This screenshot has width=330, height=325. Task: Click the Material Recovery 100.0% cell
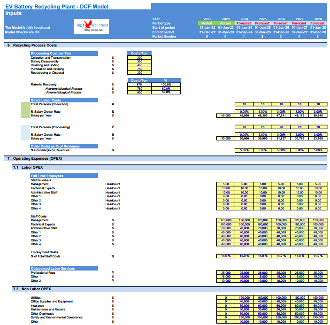click(x=166, y=85)
